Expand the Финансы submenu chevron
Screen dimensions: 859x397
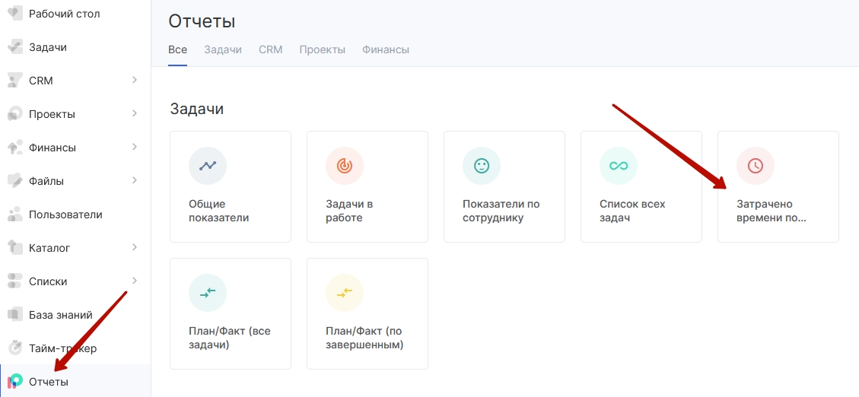135,148
